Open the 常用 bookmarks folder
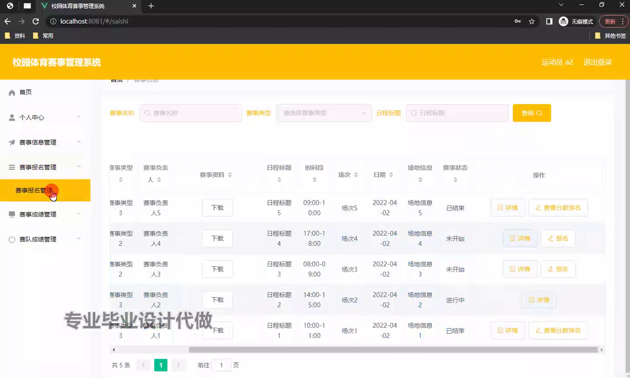 point(43,36)
